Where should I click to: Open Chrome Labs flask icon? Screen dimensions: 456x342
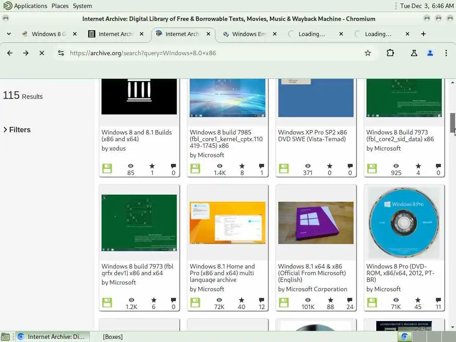[414, 53]
